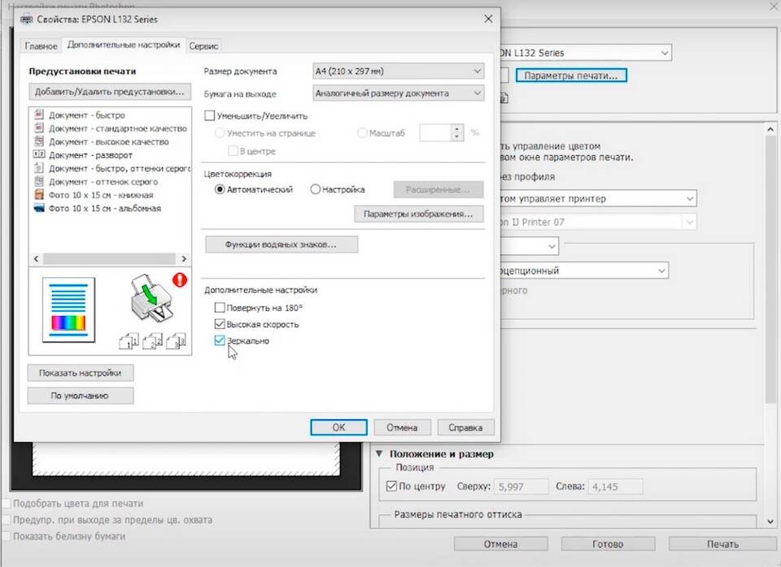The width and height of the screenshot is (781, 567).
Task: Open 'Справка' help button
Action: [465, 427]
